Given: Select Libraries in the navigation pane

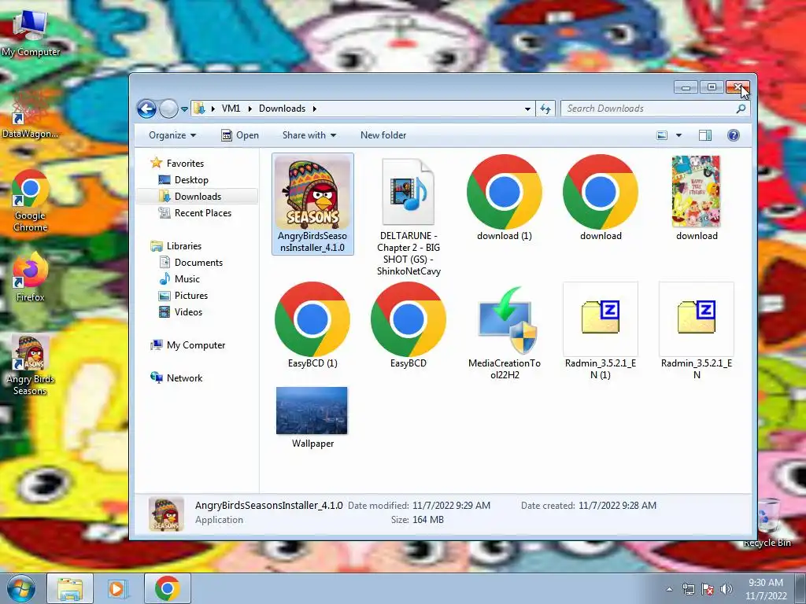Looking at the screenshot, I should tap(183, 246).
